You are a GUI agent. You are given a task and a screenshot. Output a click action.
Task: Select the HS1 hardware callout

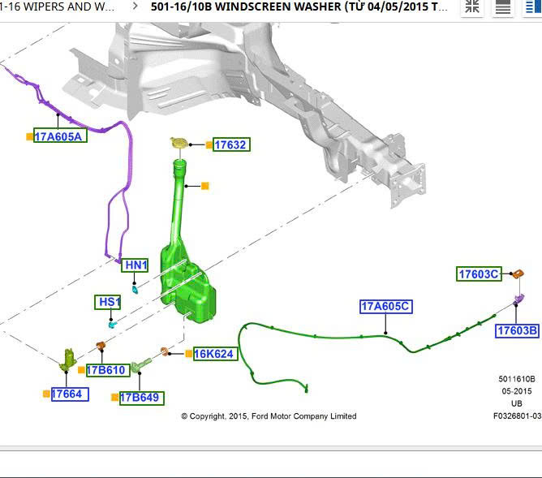110,303
